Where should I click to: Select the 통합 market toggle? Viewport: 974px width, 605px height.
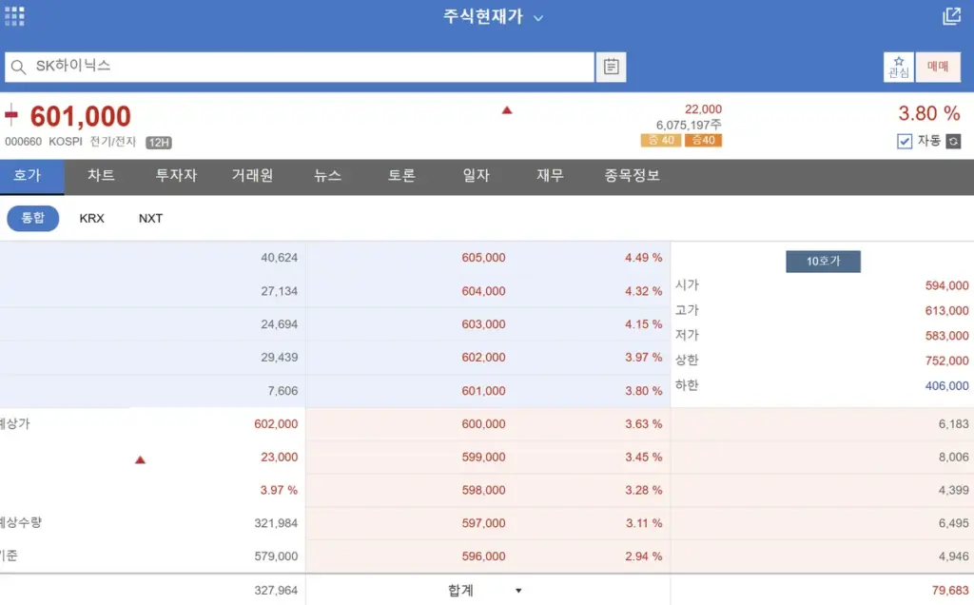click(x=33, y=218)
